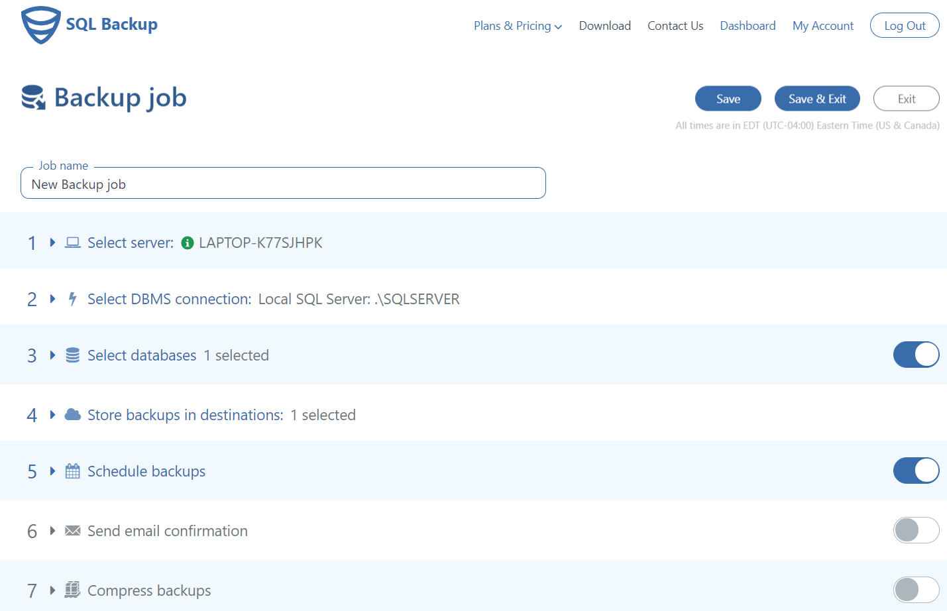This screenshot has height=611, width=947.
Task: Click the green info icon next to LAPTOP-K77SJHPK
Action: pos(187,243)
